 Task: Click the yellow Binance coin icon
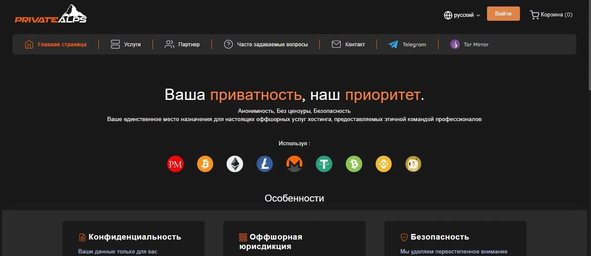(383, 164)
